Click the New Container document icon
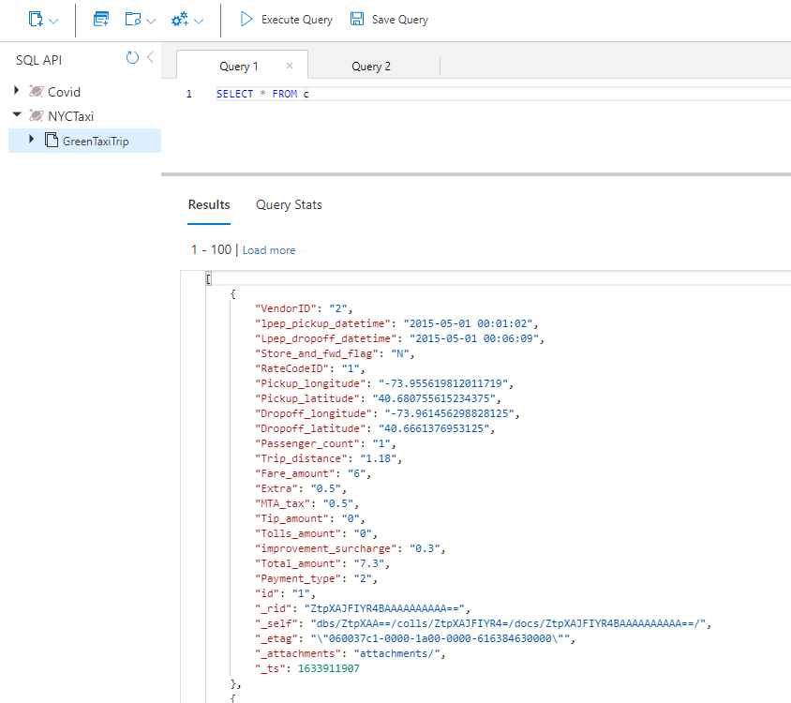The height and width of the screenshot is (703, 791). tap(36, 19)
